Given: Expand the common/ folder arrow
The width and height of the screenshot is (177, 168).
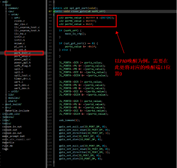Looking at the screenshot, I should 6,8.
